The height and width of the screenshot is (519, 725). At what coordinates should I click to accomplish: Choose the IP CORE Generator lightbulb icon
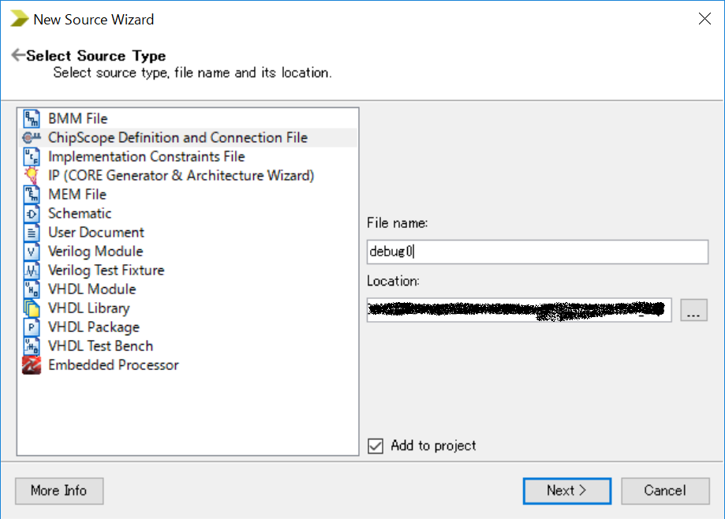pos(32,176)
